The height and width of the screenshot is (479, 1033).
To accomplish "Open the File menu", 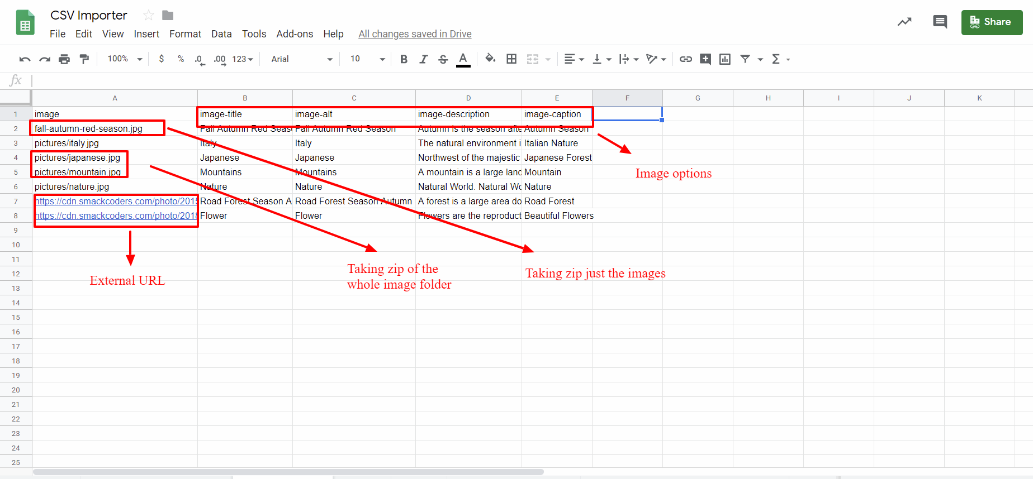I will coord(58,34).
